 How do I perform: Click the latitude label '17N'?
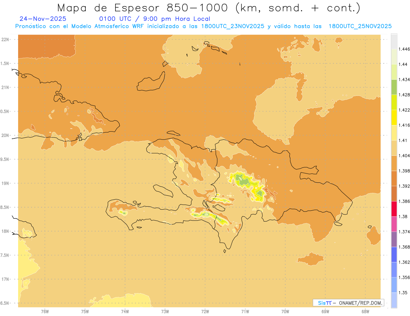click(6, 279)
